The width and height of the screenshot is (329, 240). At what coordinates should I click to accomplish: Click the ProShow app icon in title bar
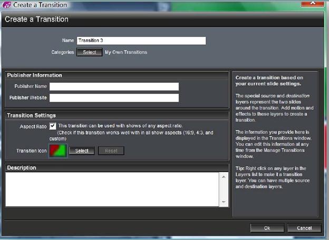(6, 4)
